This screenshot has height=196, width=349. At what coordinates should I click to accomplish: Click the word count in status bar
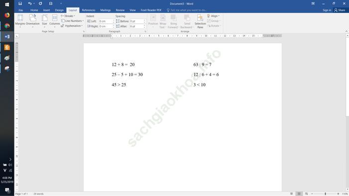[38, 194]
